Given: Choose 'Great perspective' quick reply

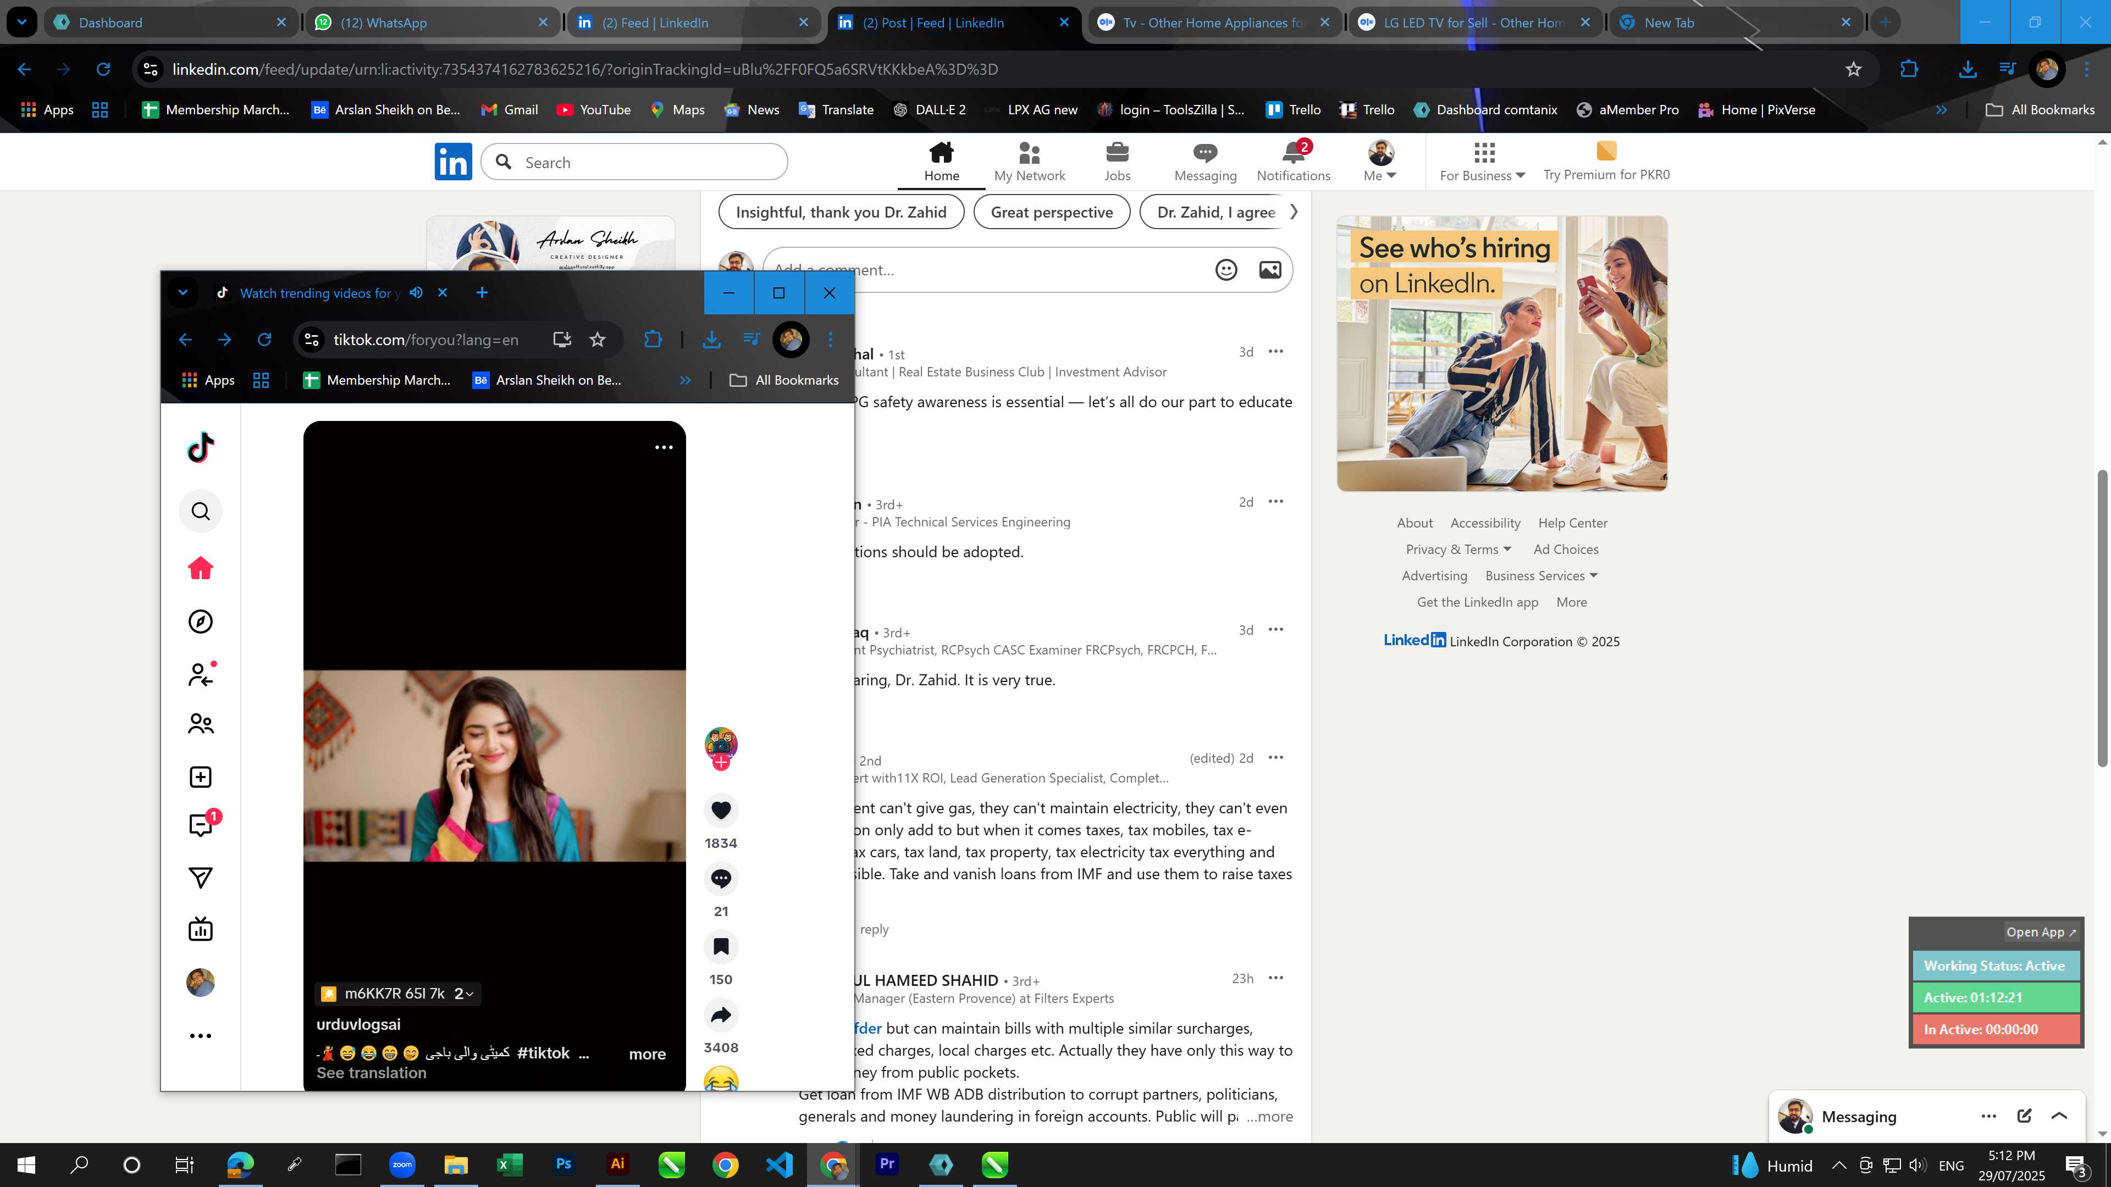Looking at the screenshot, I should [x=1052, y=212].
